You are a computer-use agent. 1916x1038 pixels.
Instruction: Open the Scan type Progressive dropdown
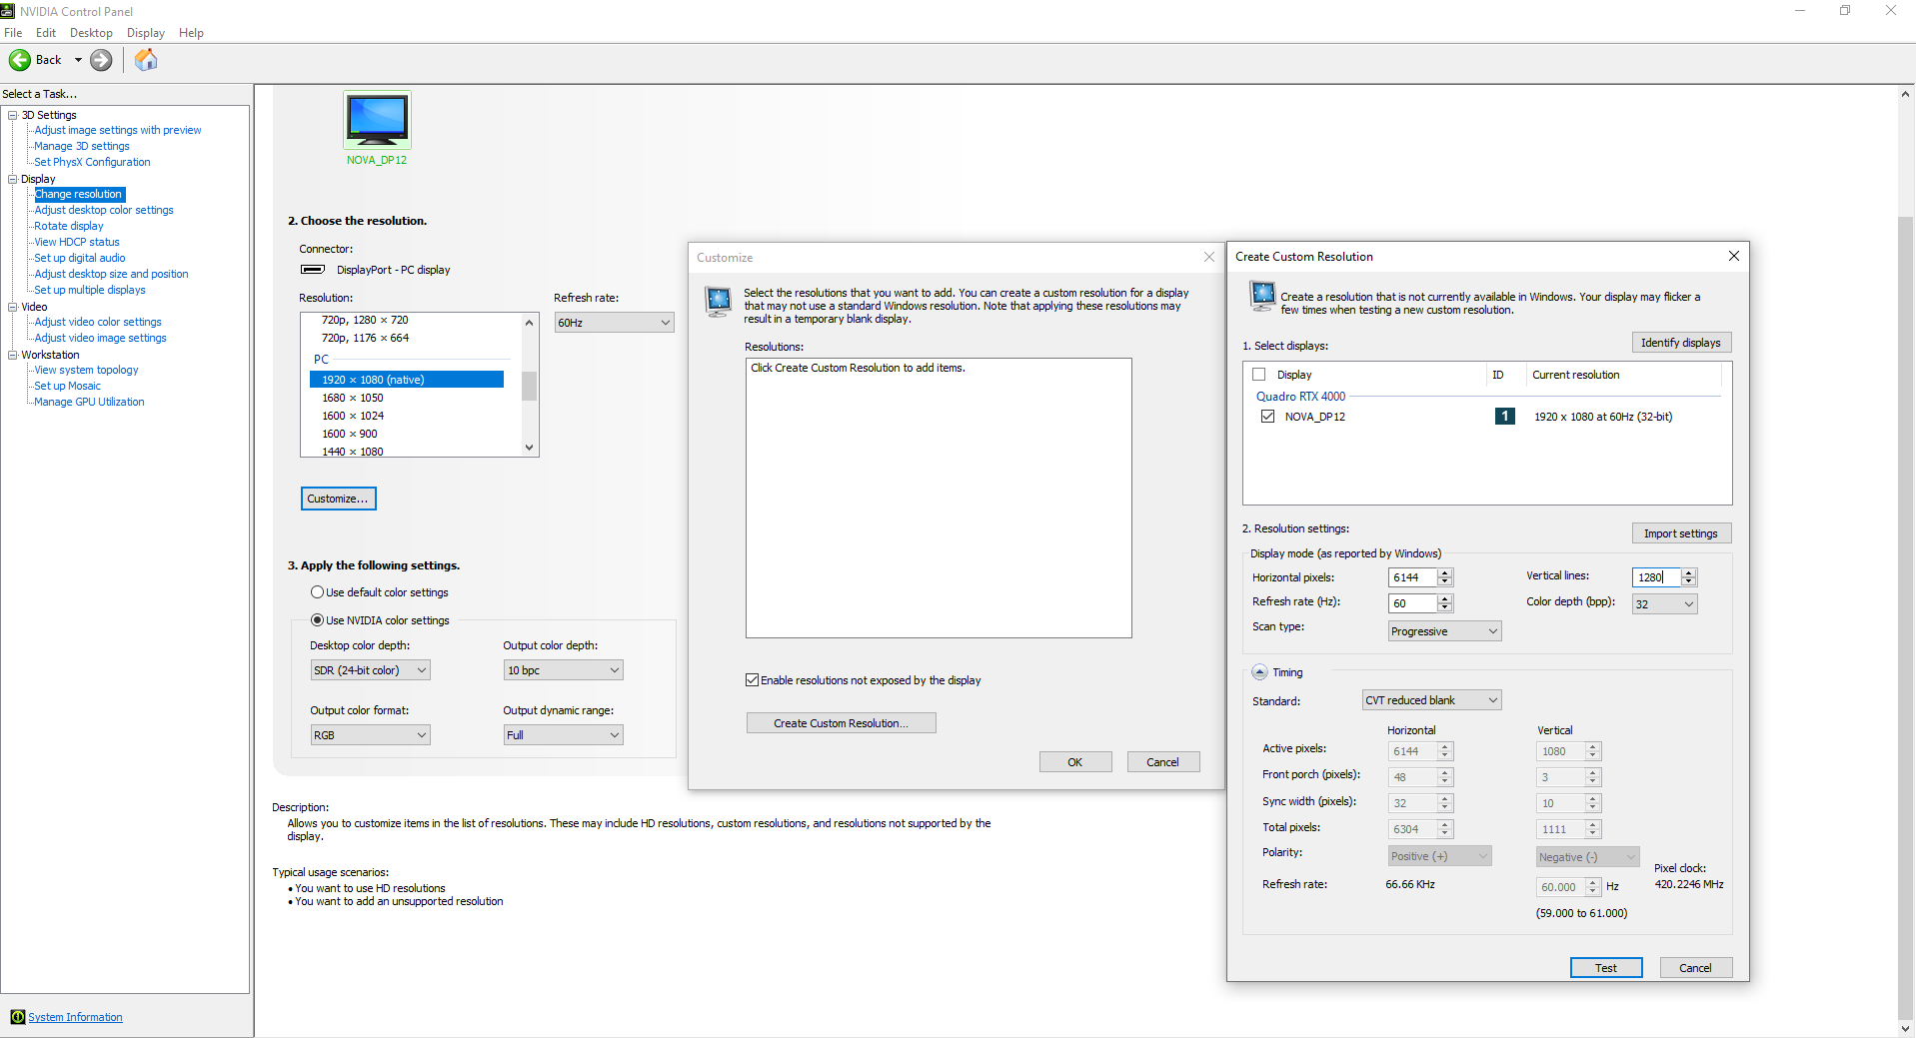[1444, 631]
